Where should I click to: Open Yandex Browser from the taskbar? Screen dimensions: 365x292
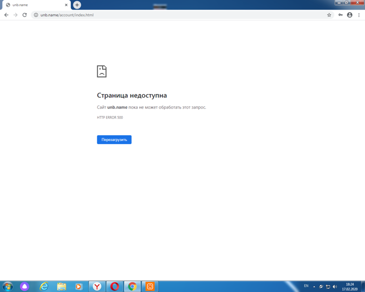click(97, 286)
